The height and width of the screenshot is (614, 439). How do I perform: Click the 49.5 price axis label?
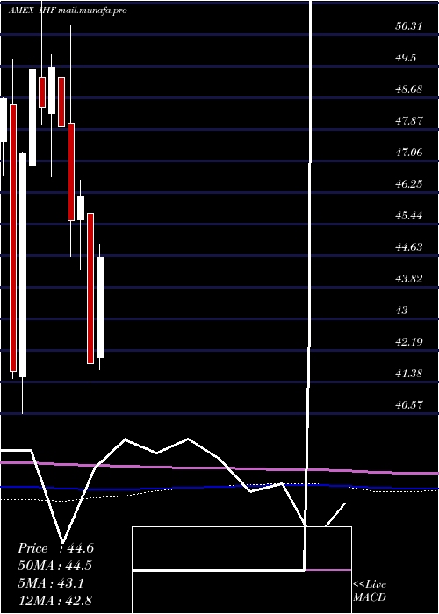405,58
